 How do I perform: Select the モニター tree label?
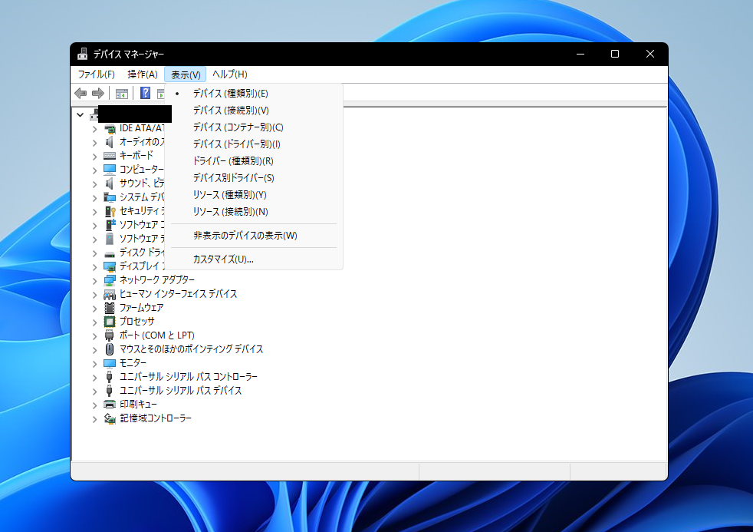pos(133,363)
